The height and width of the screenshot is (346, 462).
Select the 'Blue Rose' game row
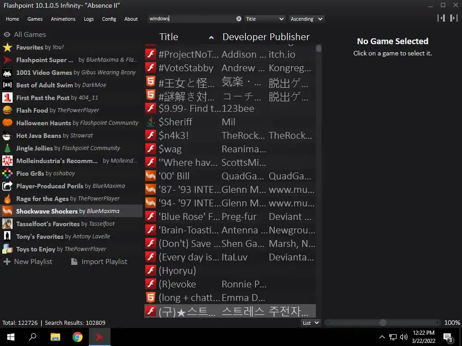tap(230, 216)
